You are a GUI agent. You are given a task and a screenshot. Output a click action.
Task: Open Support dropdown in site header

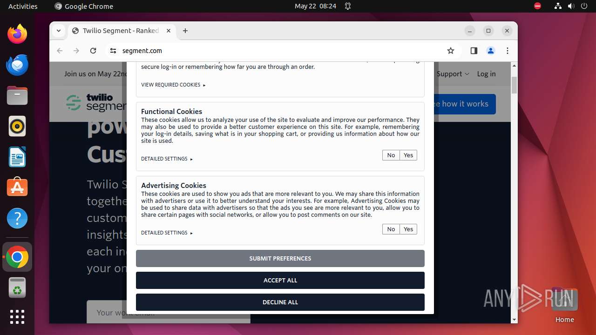pos(453,74)
